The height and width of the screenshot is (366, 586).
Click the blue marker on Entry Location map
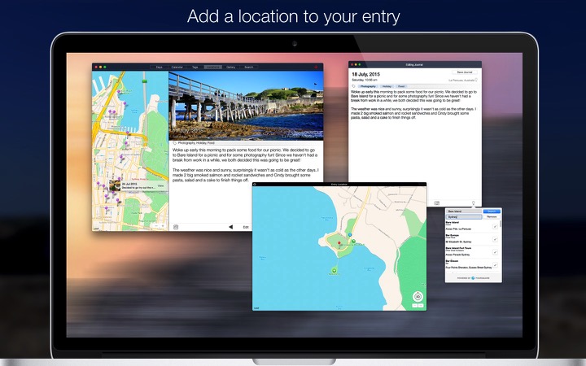click(350, 234)
